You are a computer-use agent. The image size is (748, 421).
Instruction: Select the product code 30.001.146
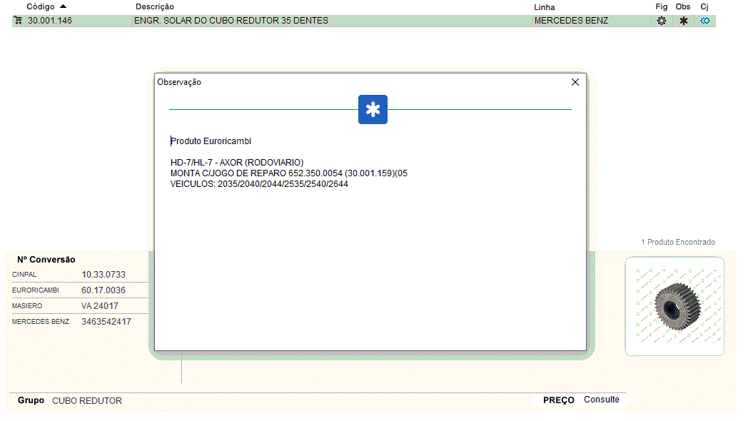pos(50,21)
